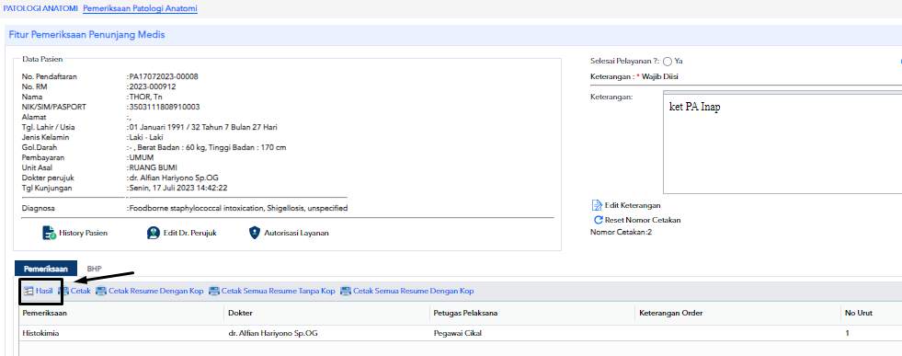The image size is (902, 356).
Task: Click Autorisasi Layanan text button
Action: pyautogui.click(x=296, y=234)
